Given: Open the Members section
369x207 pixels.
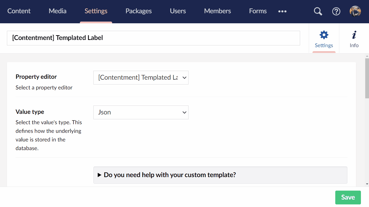Looking at the screenshot, I should tap(217, 11).
